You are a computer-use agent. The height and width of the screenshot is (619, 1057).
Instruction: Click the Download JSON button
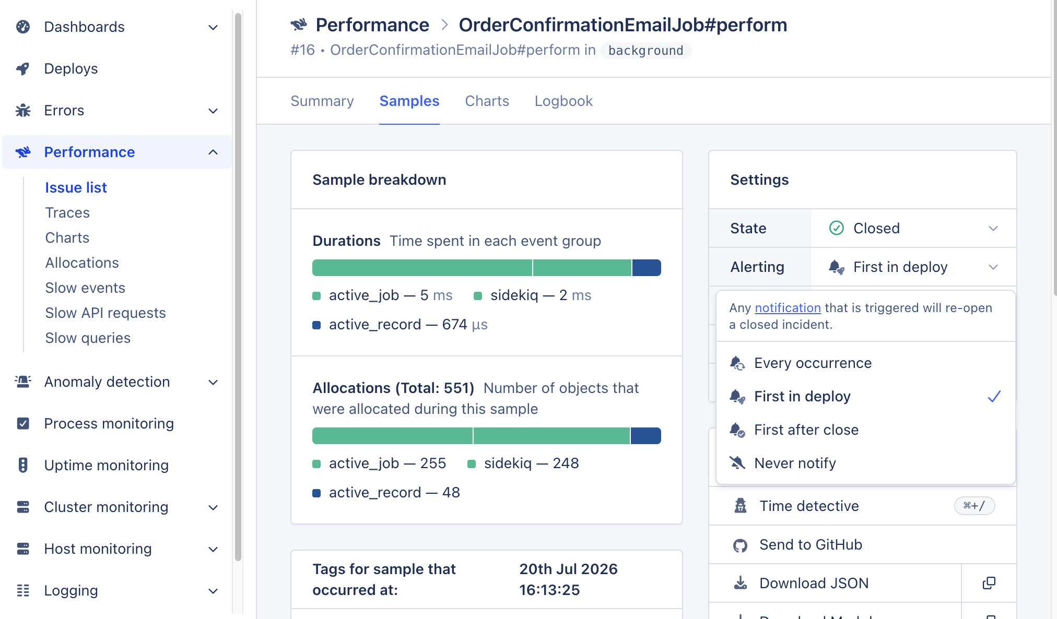click(835, 583)
